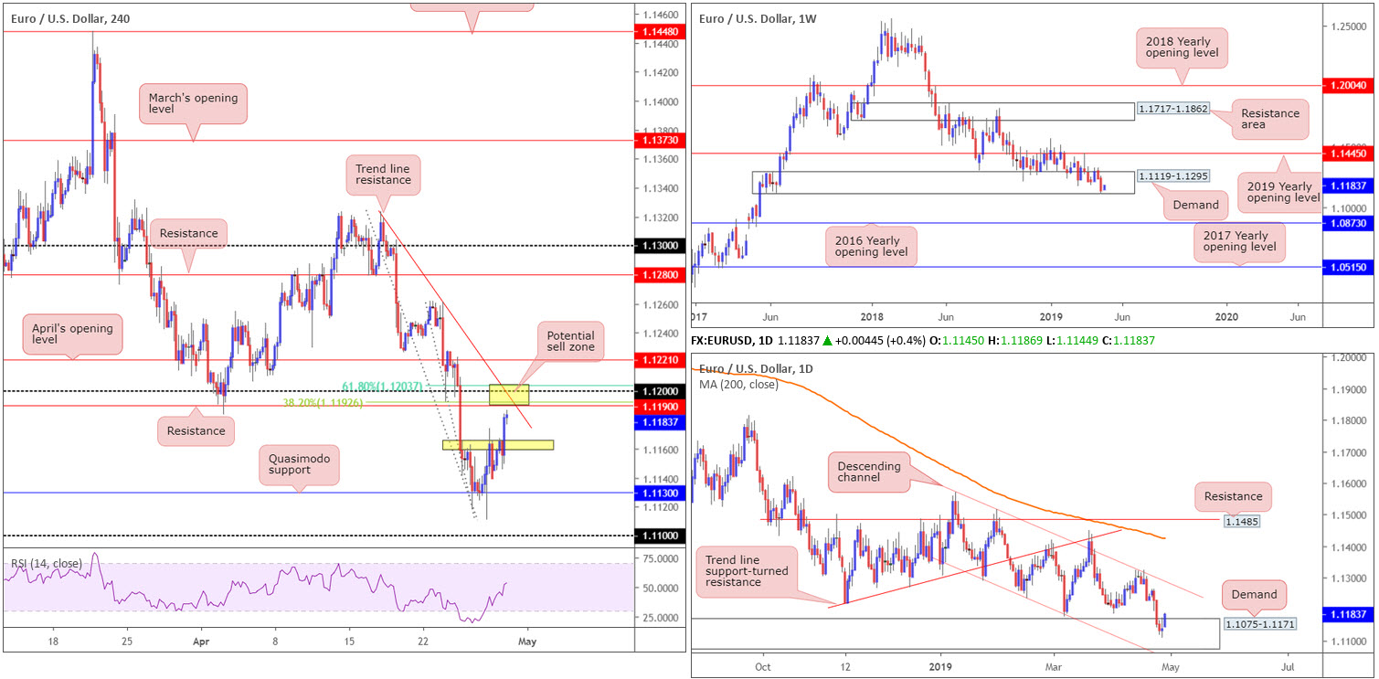Select the '2018 Yearly opening level' callout
Image resolution: width=1379 pixels, height=679 pixels.
[1182, 47]
